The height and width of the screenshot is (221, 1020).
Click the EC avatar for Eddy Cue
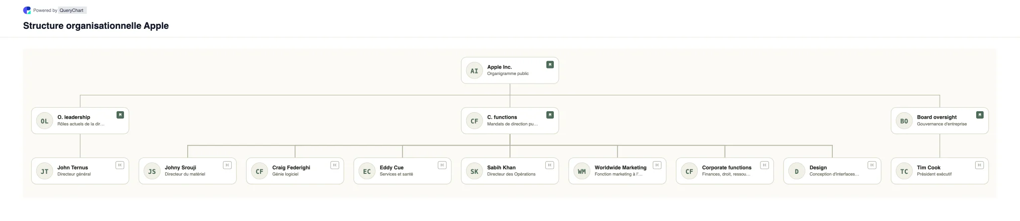[367, 171]
